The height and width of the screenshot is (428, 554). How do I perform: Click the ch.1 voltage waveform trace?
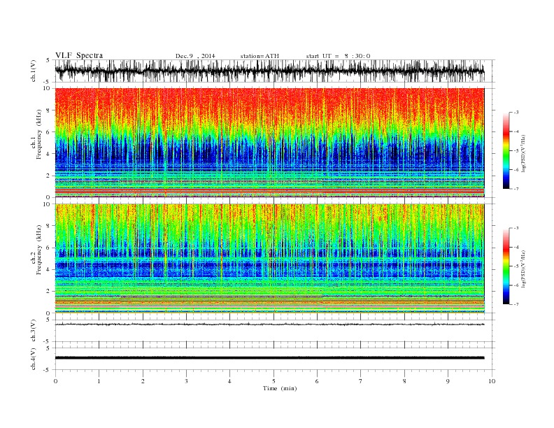tap(269, 71)
